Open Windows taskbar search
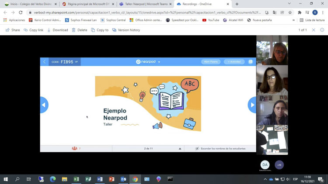The height and width of the screenshot is (184, 328). coord(17,179)
